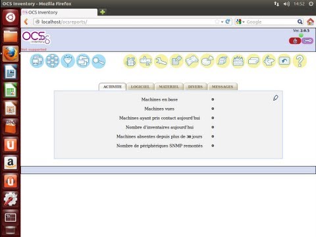Click the OCS Inventory logo

pos(36,38)
